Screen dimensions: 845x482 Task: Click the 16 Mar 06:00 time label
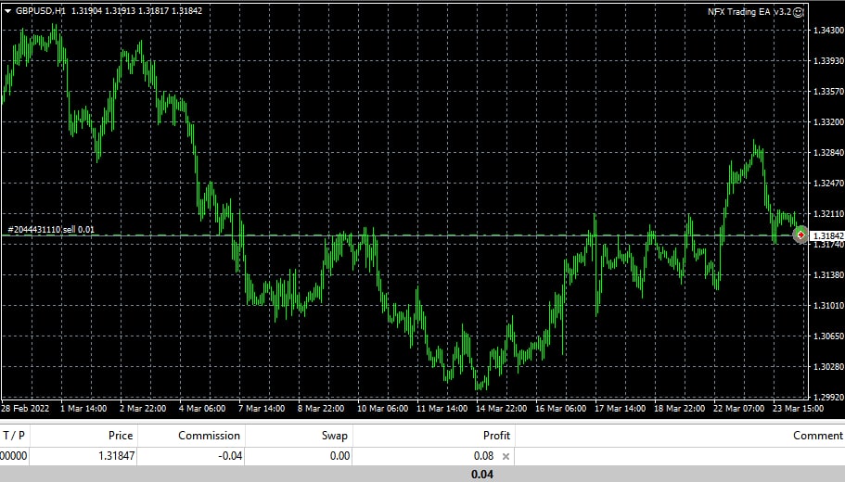[x=560, y=408]
